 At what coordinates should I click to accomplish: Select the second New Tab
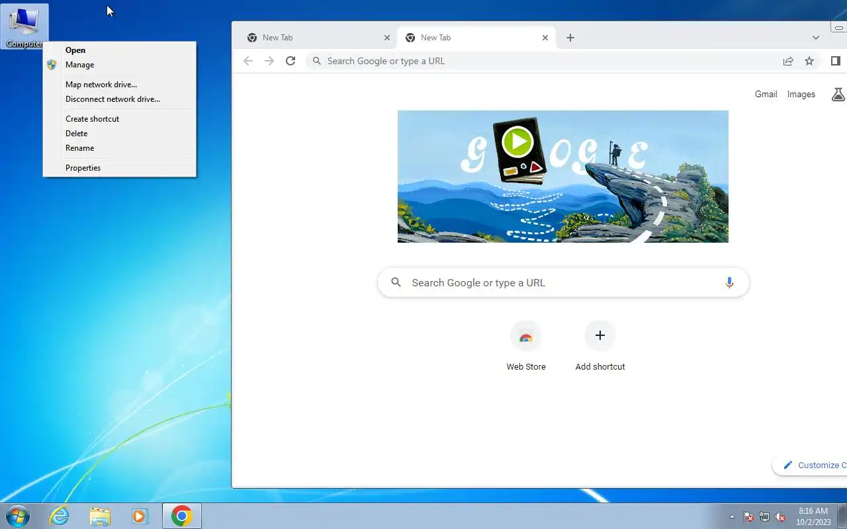pos(475,38)
